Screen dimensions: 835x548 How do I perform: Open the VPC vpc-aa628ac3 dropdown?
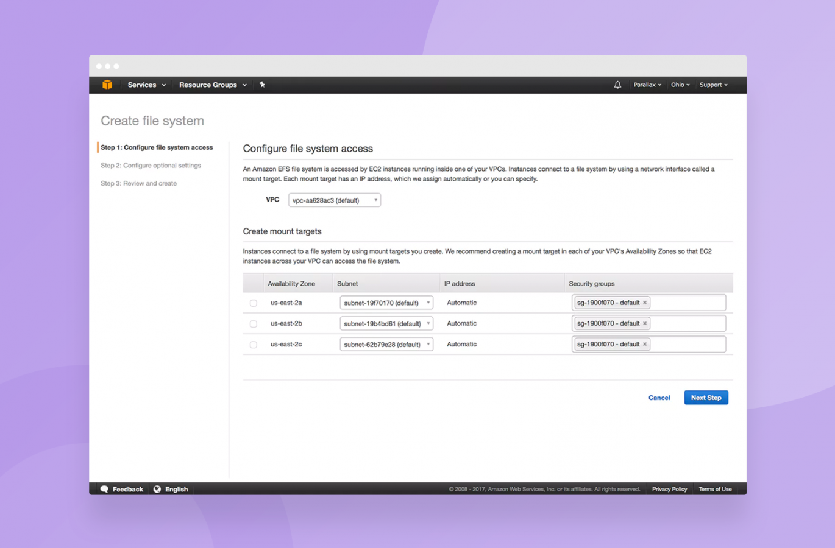(335, 200)
